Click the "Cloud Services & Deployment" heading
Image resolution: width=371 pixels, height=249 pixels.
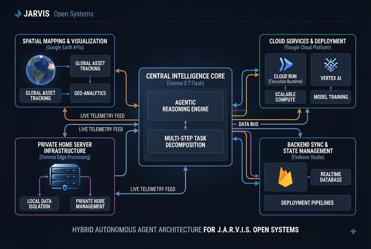(x=307, y=41)
